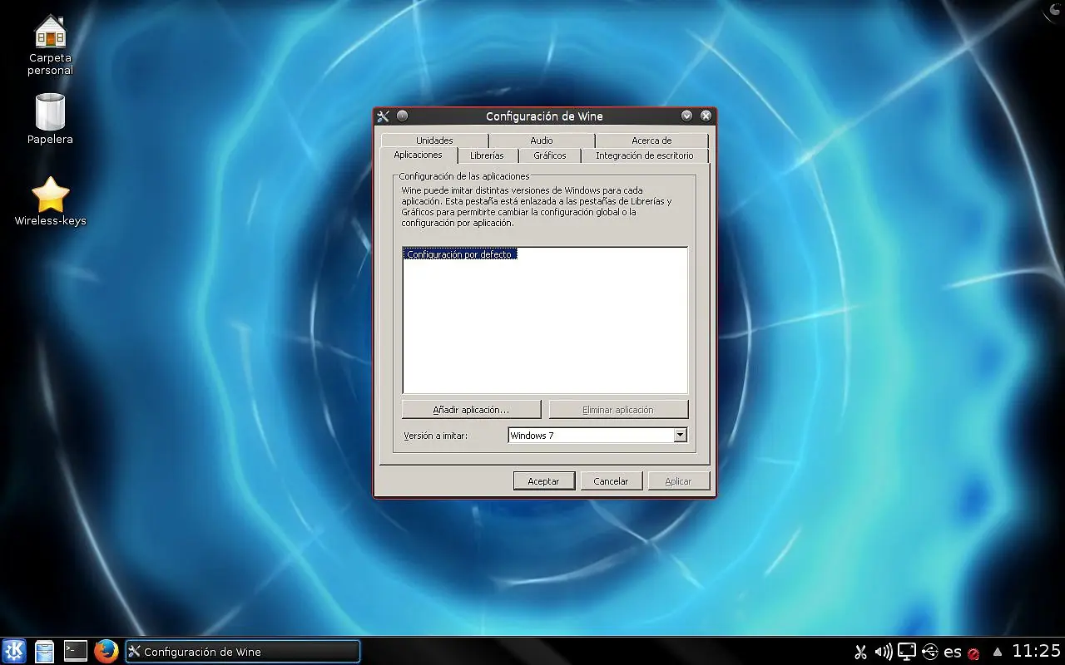Screen dimensions: 1065x665
Task: Click the Aplicar button
Action: 678,481
